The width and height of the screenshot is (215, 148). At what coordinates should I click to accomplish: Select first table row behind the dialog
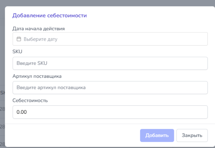pyautogui.click(x=2, y=109)
